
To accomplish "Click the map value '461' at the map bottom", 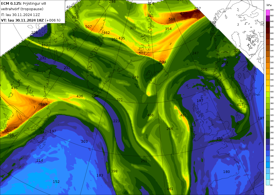I will pyautogui.click(x=170, y=189).
